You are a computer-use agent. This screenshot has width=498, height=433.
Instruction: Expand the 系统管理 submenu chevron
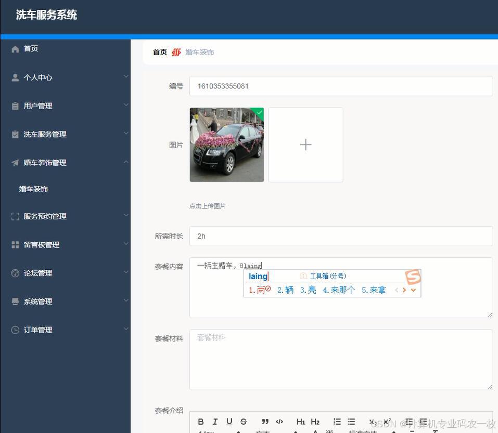coord(126,300)
